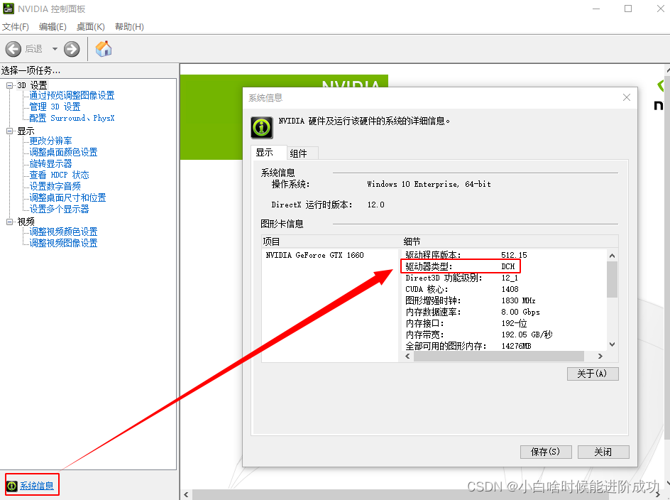Click the 关闭 button in dialog
Image resolution: width=670 pixels, height=500 pixels.
click(x=603, y=452)
